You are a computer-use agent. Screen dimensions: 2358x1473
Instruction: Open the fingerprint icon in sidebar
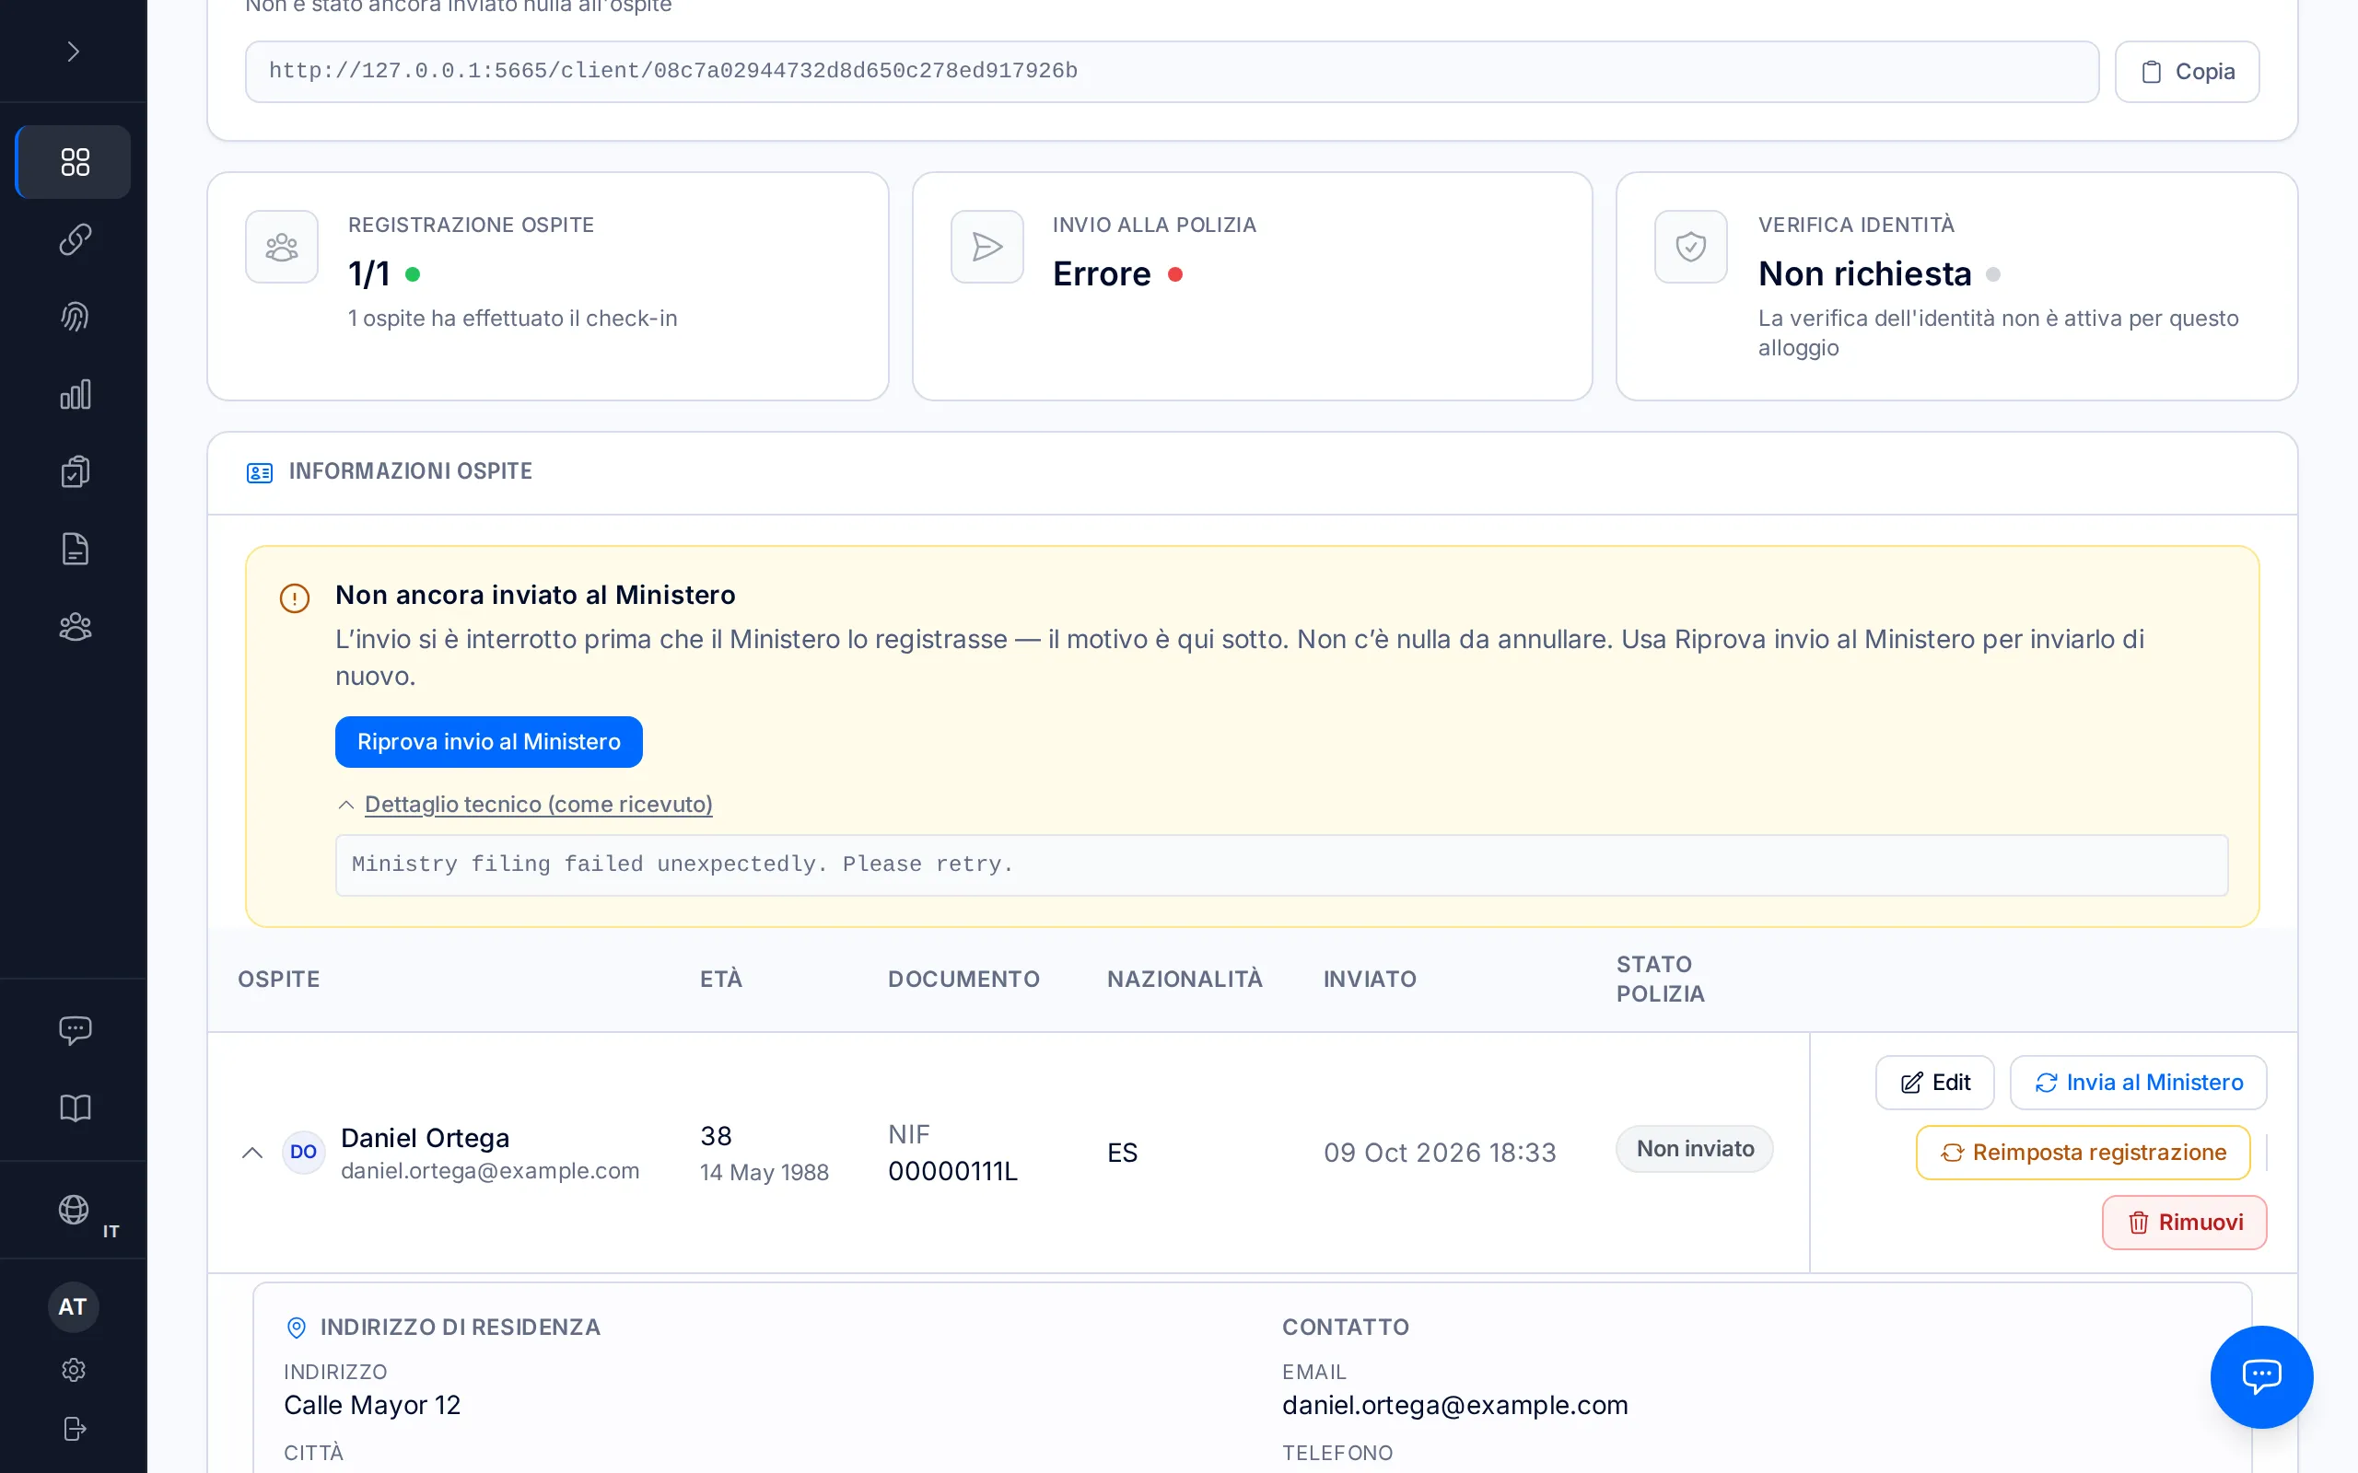[x=75, y=317]
